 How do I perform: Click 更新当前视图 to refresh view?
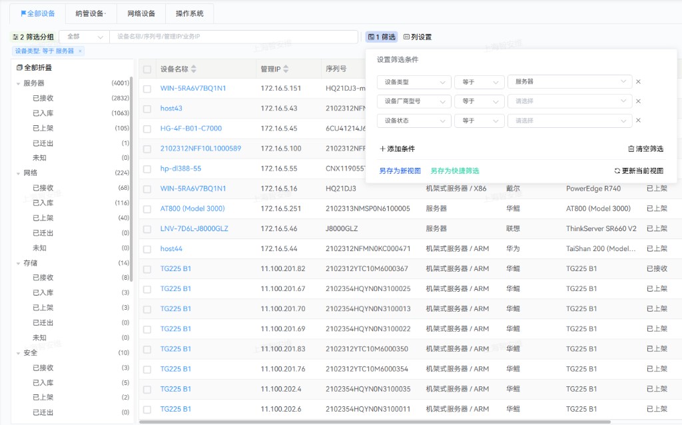639,171
